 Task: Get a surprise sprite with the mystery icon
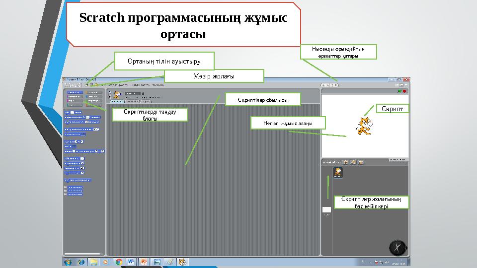pyautogui.click(x=361, y=162)
